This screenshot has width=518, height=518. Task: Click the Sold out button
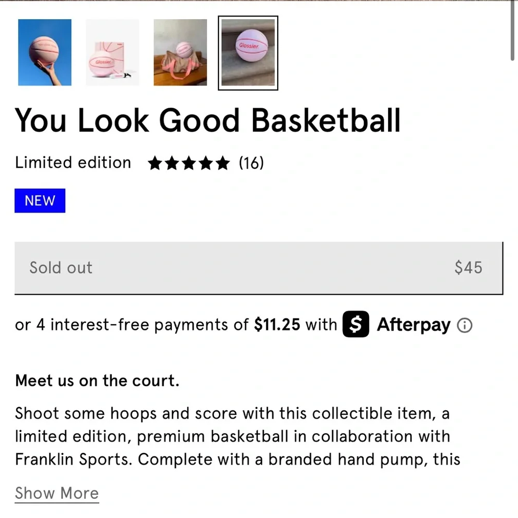259,268
